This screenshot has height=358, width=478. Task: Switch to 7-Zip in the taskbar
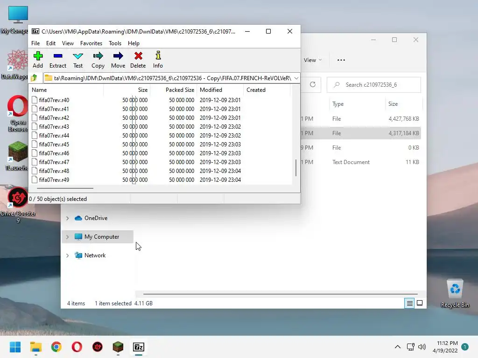(x=139, y=347)
